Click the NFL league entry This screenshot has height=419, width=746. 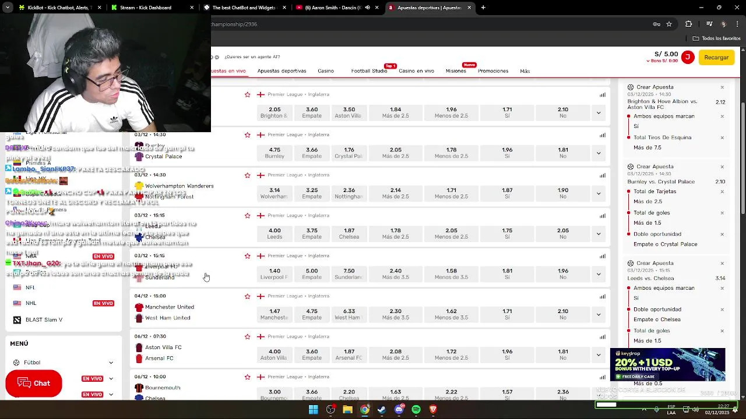(30, 287)
